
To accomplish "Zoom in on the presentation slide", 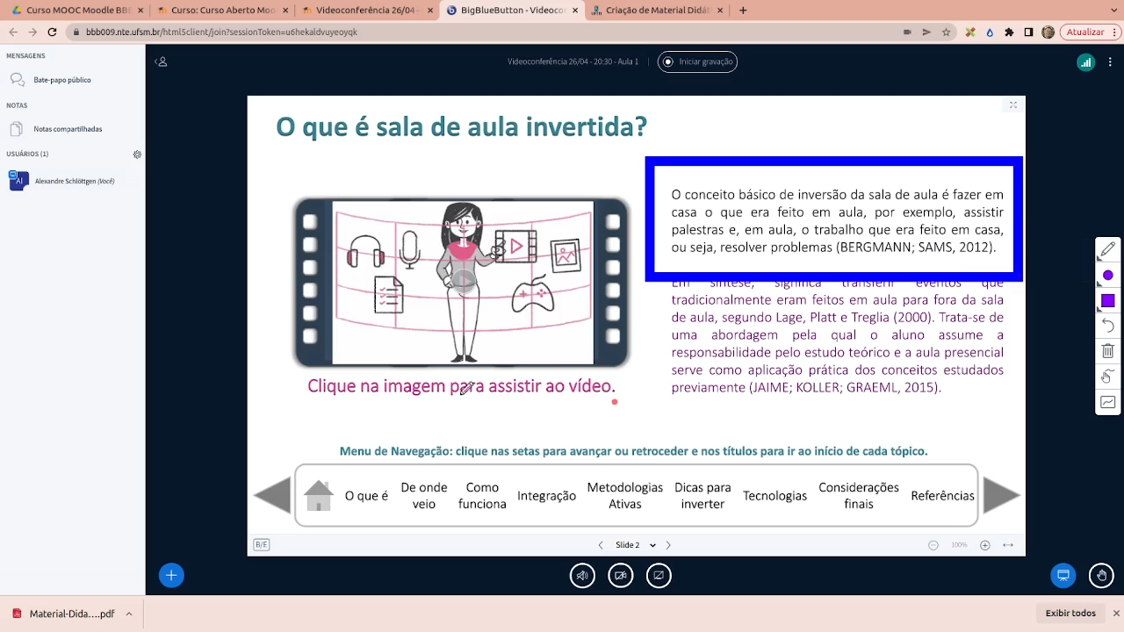I will click(x=984, y=545).
